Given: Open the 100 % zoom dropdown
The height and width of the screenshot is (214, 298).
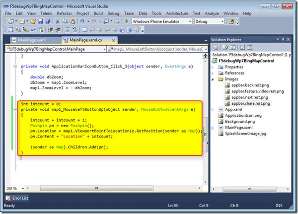Looking at the screenshot, I should (23, 188).
